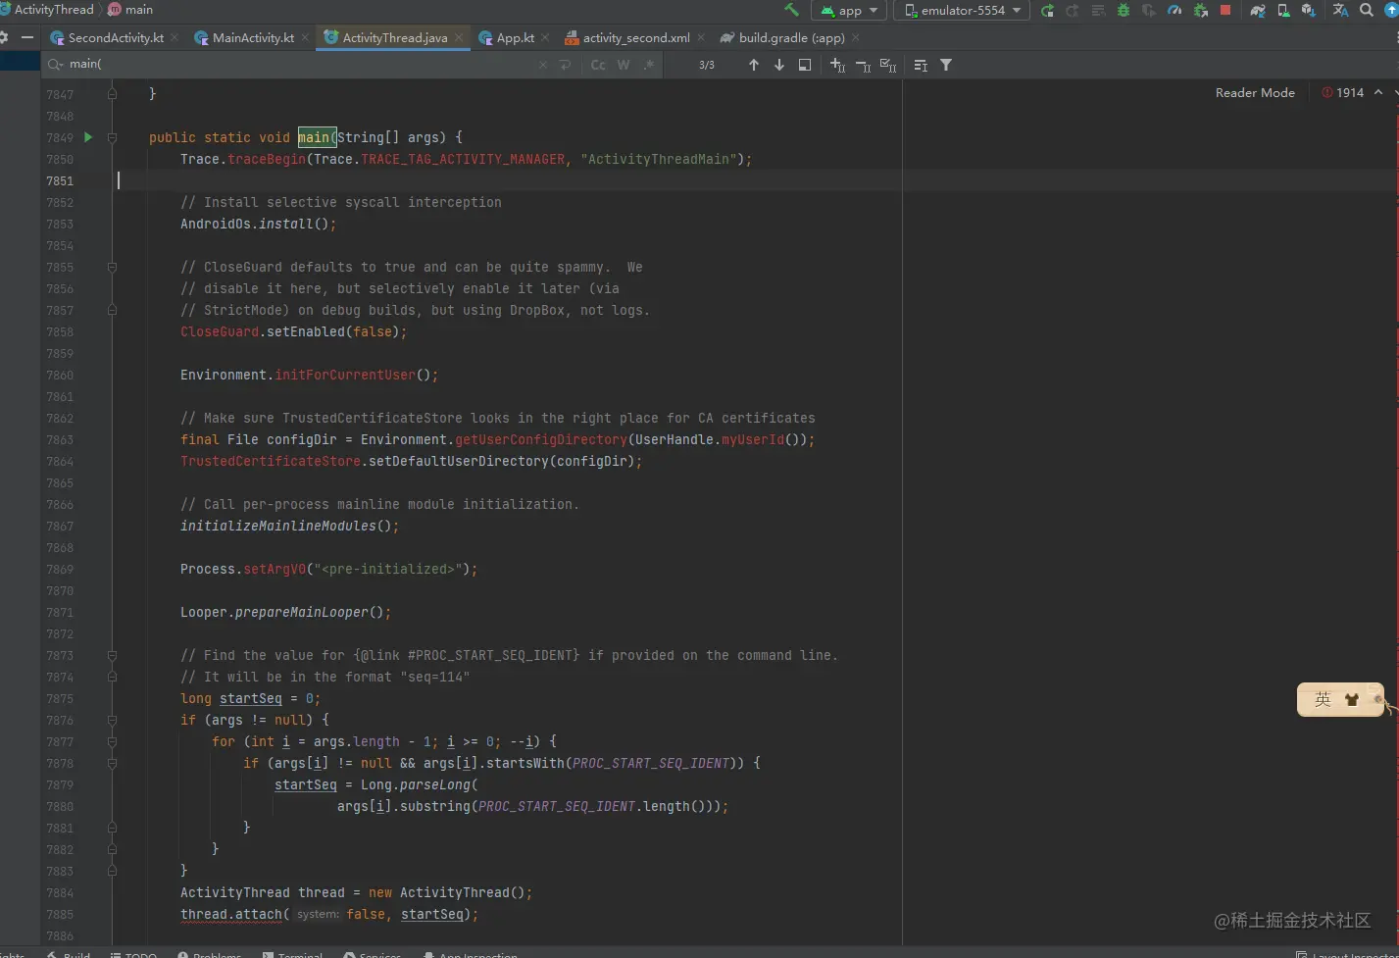Click the 1914 errors indicator
This screenshot has height=958, width=1399.
click(x=1343, y=92)
